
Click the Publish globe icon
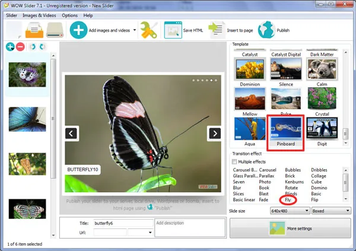click(x=266, y=30)
